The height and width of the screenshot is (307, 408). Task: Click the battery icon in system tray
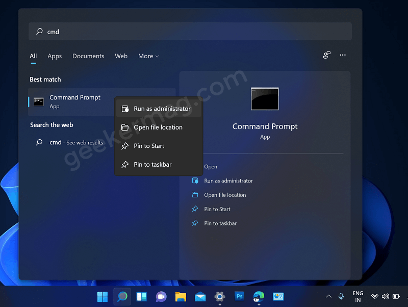point(396,296)
